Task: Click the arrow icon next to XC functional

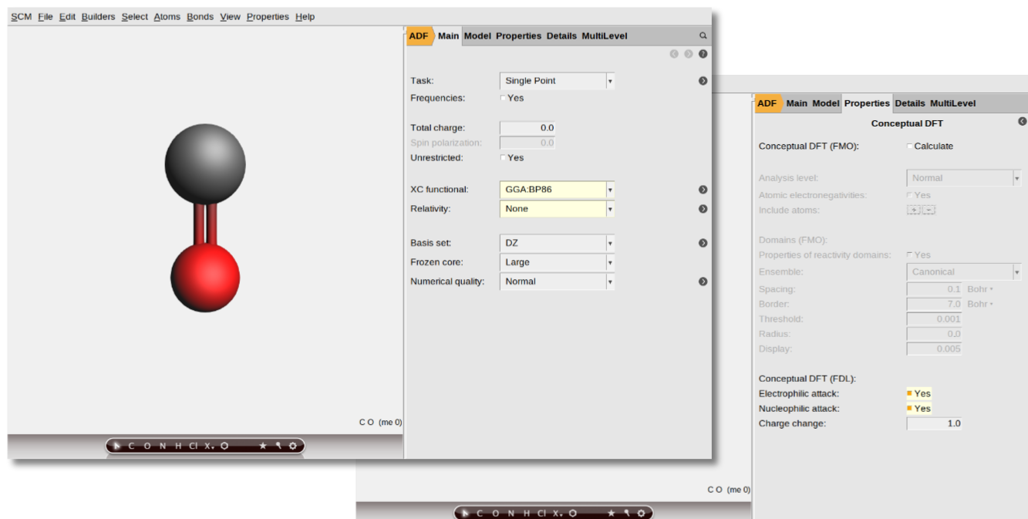Action: click(703, 190)
